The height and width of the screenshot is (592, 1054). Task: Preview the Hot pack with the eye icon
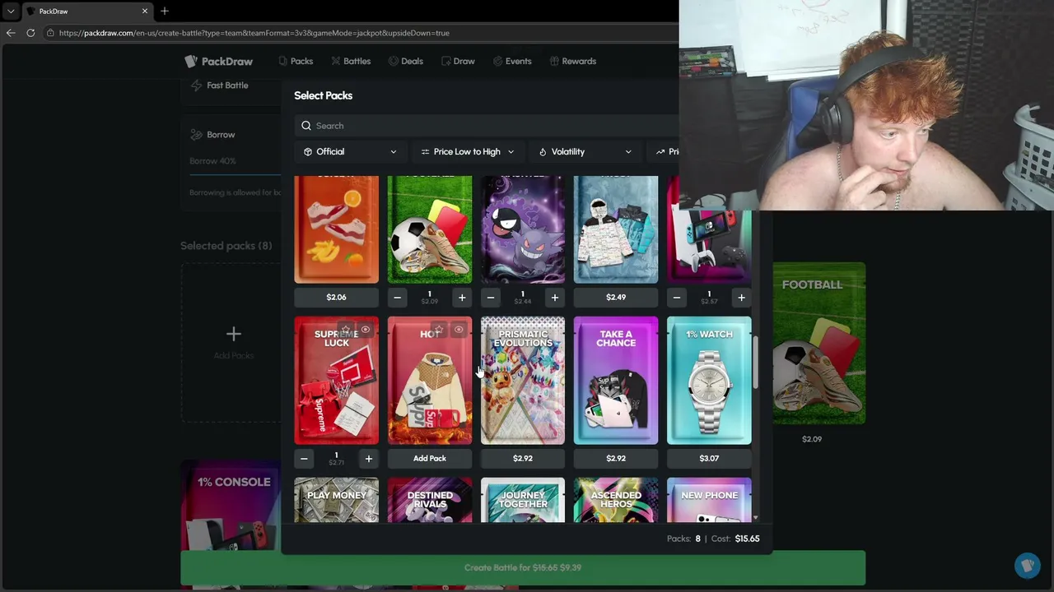click(x=459, y=330)
